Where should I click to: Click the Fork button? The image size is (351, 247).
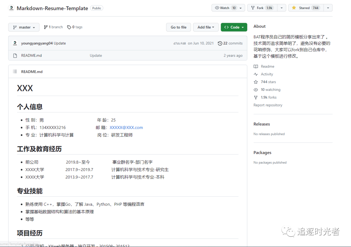[x=262, y=8]
